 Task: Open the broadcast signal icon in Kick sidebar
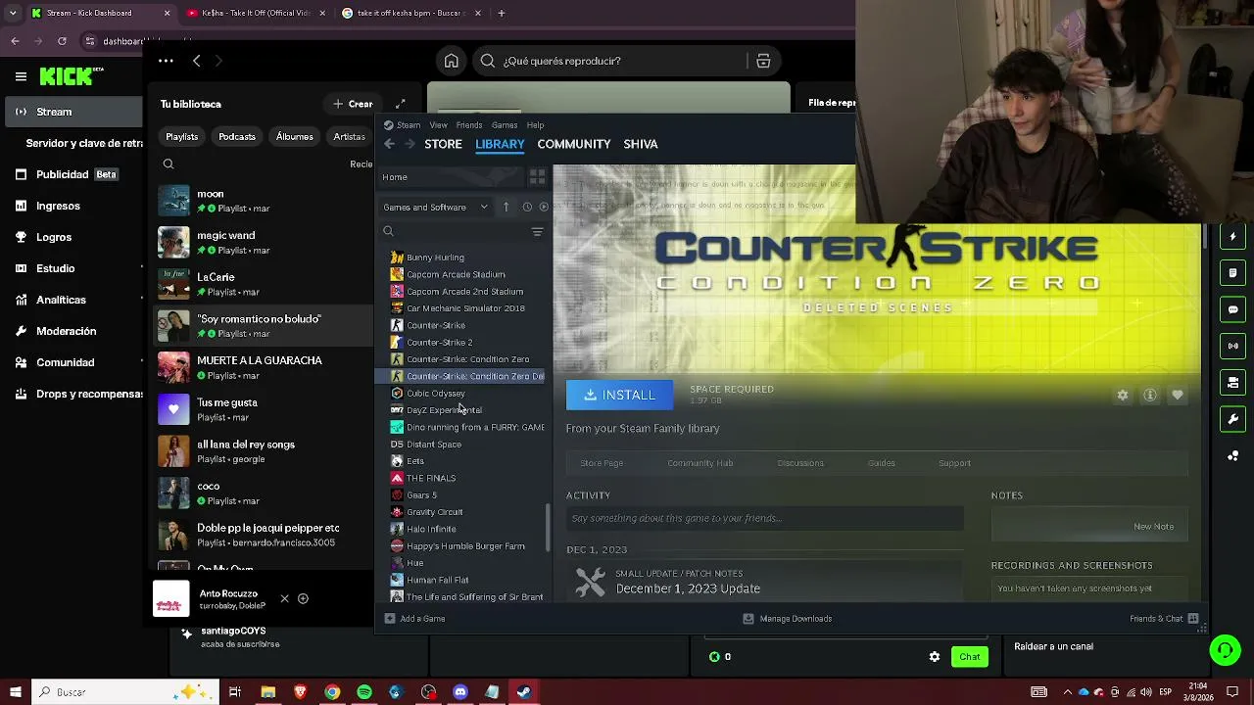coord(1233,346)
